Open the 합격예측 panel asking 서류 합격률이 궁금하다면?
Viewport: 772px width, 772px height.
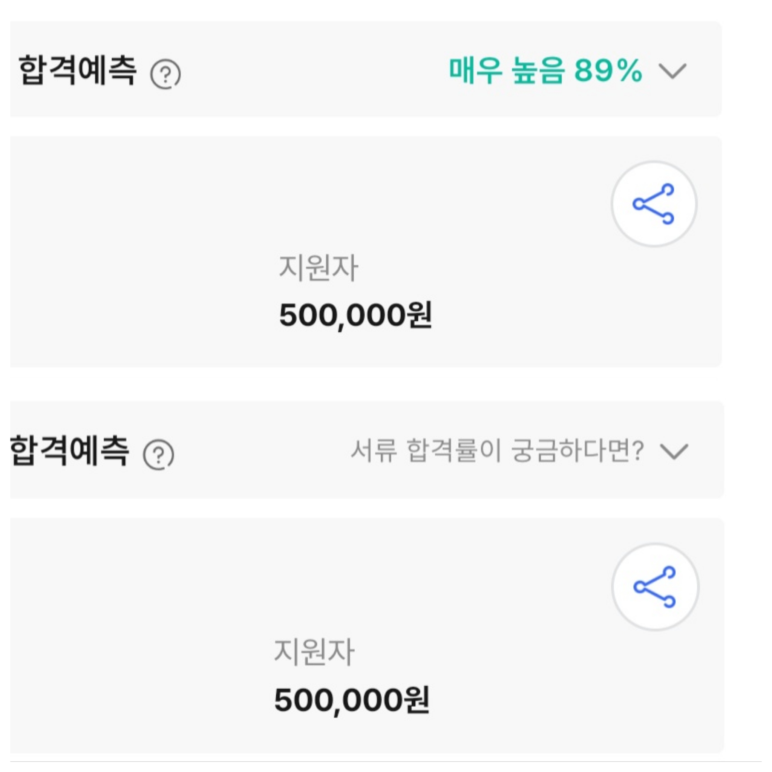pyautogui.click(x=367, y=450)
